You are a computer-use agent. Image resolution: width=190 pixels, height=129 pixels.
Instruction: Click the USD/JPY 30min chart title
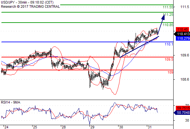pos(27,2)
